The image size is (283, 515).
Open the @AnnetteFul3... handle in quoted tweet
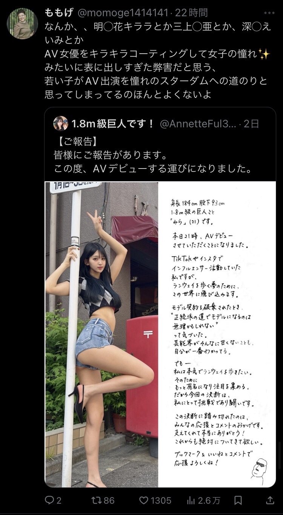click(198, 124)
